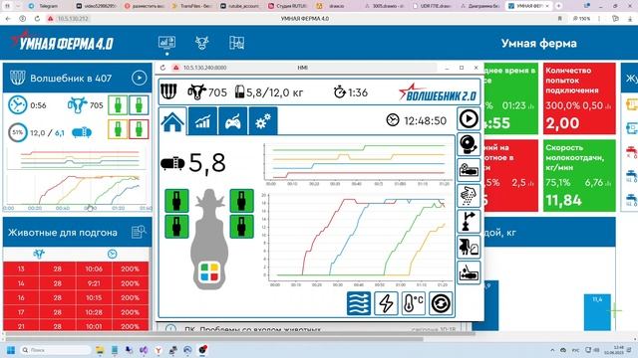Switch to the statistics chart tab in HMI
638x358 pixels.
(x=202, y=121)
